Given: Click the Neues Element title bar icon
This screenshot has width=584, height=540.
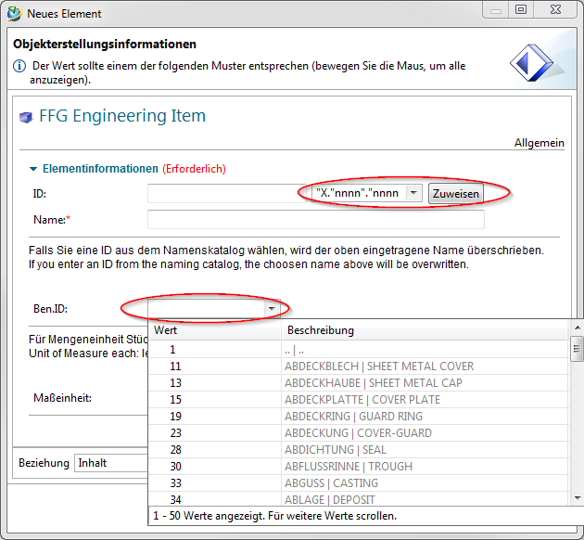Looking at the screenshot, I should [13, 13].
